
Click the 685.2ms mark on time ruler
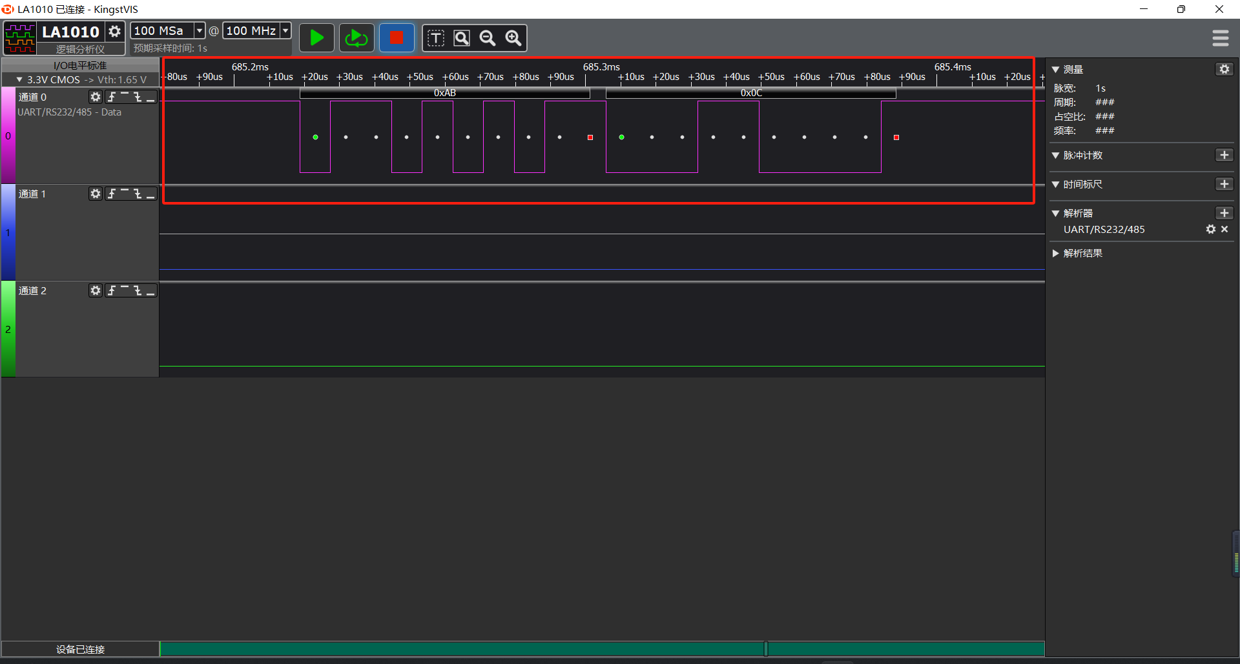[250, 67]
